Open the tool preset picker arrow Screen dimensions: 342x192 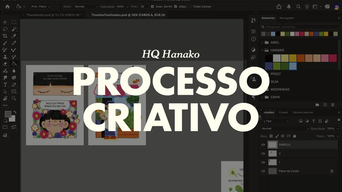pyautogui.click(x=24, y=7)
